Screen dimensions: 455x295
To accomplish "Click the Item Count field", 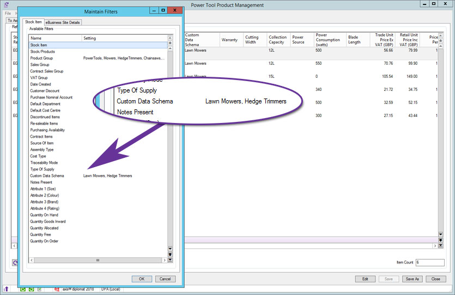I will (x=430, y=262).
